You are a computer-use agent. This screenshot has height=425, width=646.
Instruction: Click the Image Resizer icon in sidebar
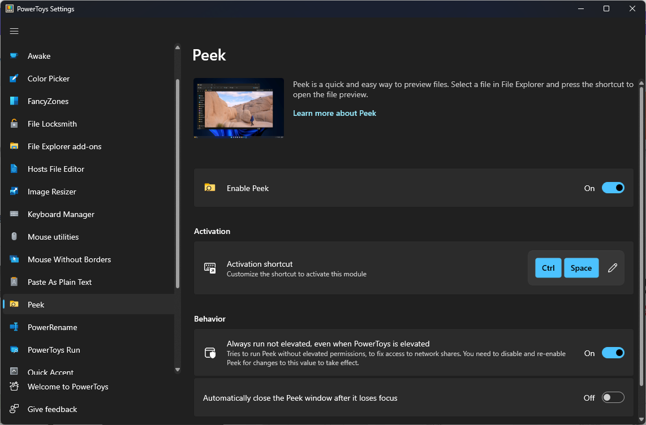14,192
